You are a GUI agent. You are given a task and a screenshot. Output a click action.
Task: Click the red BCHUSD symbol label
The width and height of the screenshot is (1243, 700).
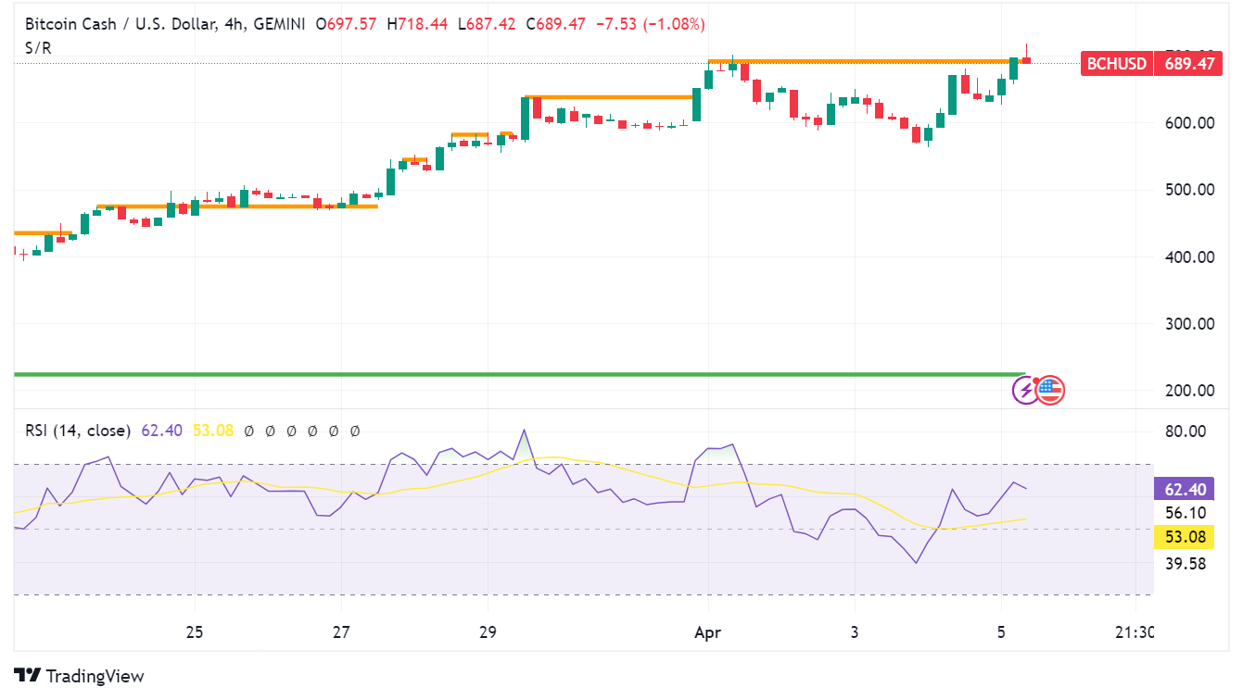tap(1117, 64)
